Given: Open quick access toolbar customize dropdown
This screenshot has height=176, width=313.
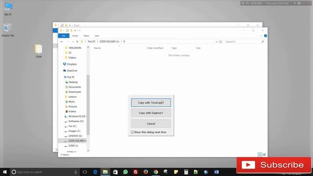Looking at the screenshot, I should [75, 30].
